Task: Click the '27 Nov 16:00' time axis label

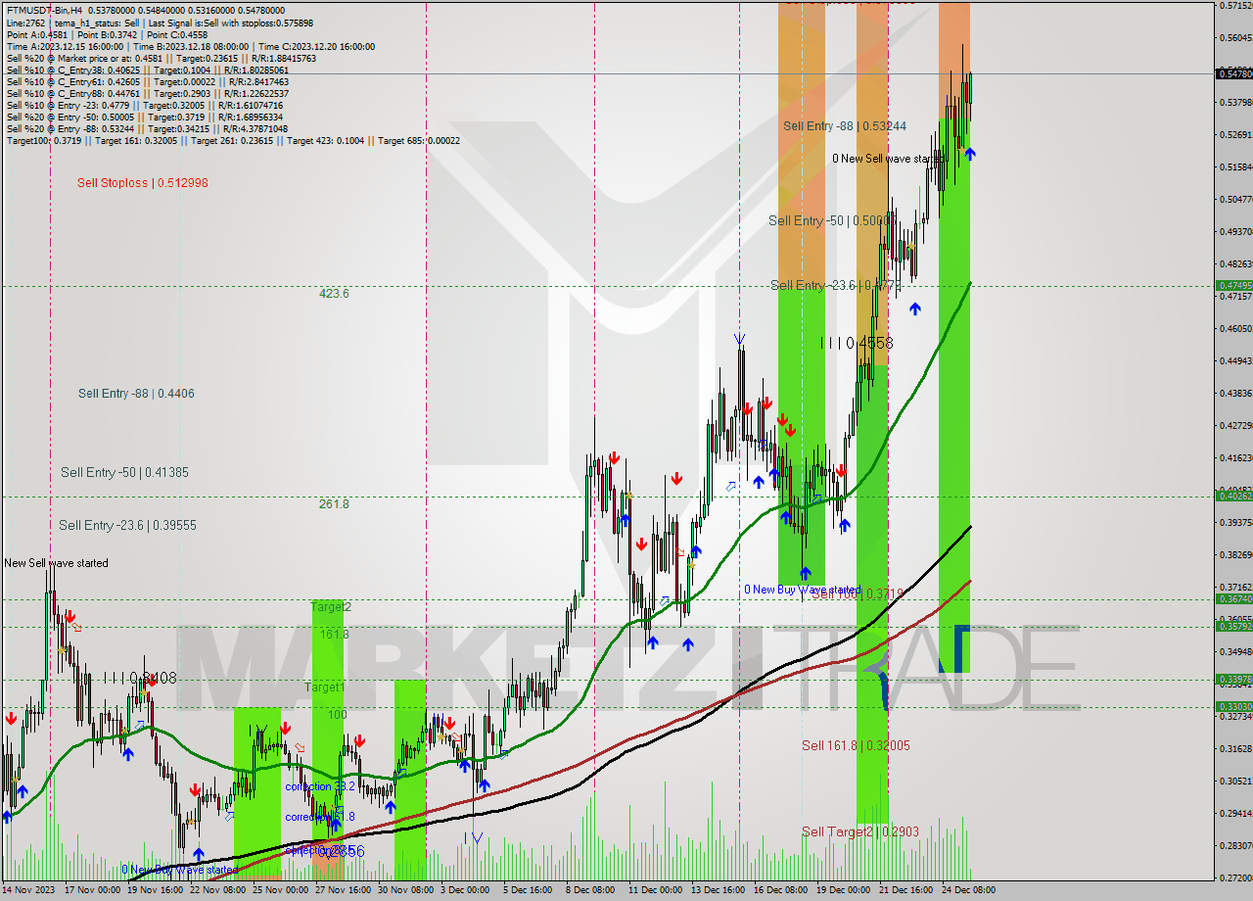Action: [x=343, y=890]
